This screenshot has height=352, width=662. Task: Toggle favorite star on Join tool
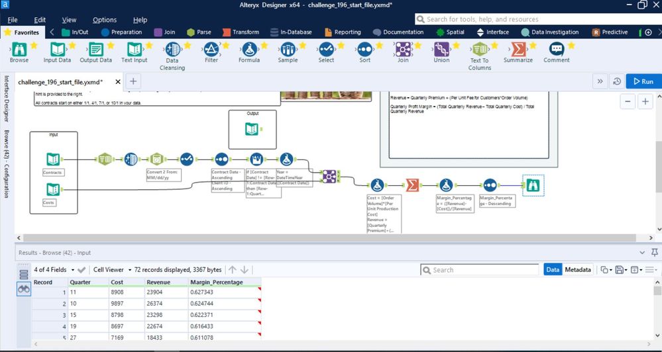point(418,45)
